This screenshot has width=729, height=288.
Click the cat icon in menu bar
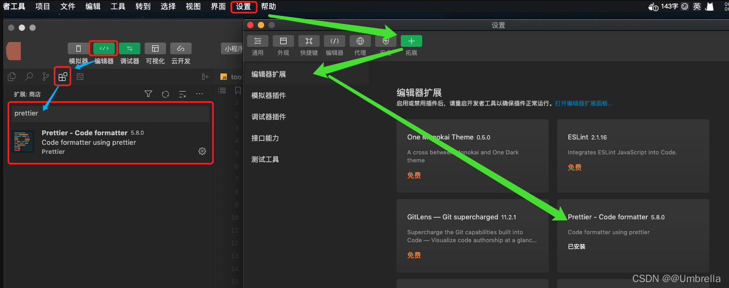(x=710, y=6)
